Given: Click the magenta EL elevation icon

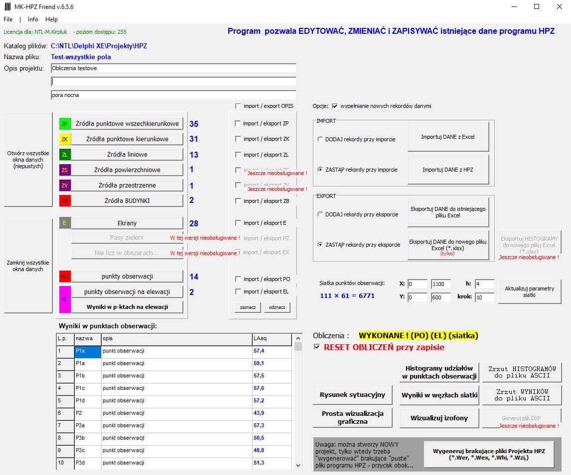Looking at the screenshot, I should (64, 299).
